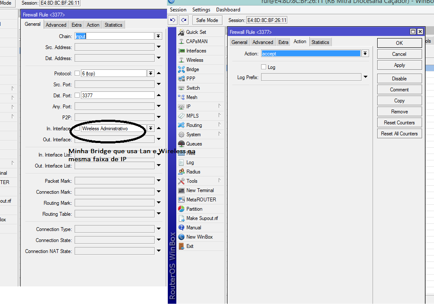Launch New WinBox from sidebar icon
The height and width of the screenshot is (308, 434).
[x=181, y=237]
